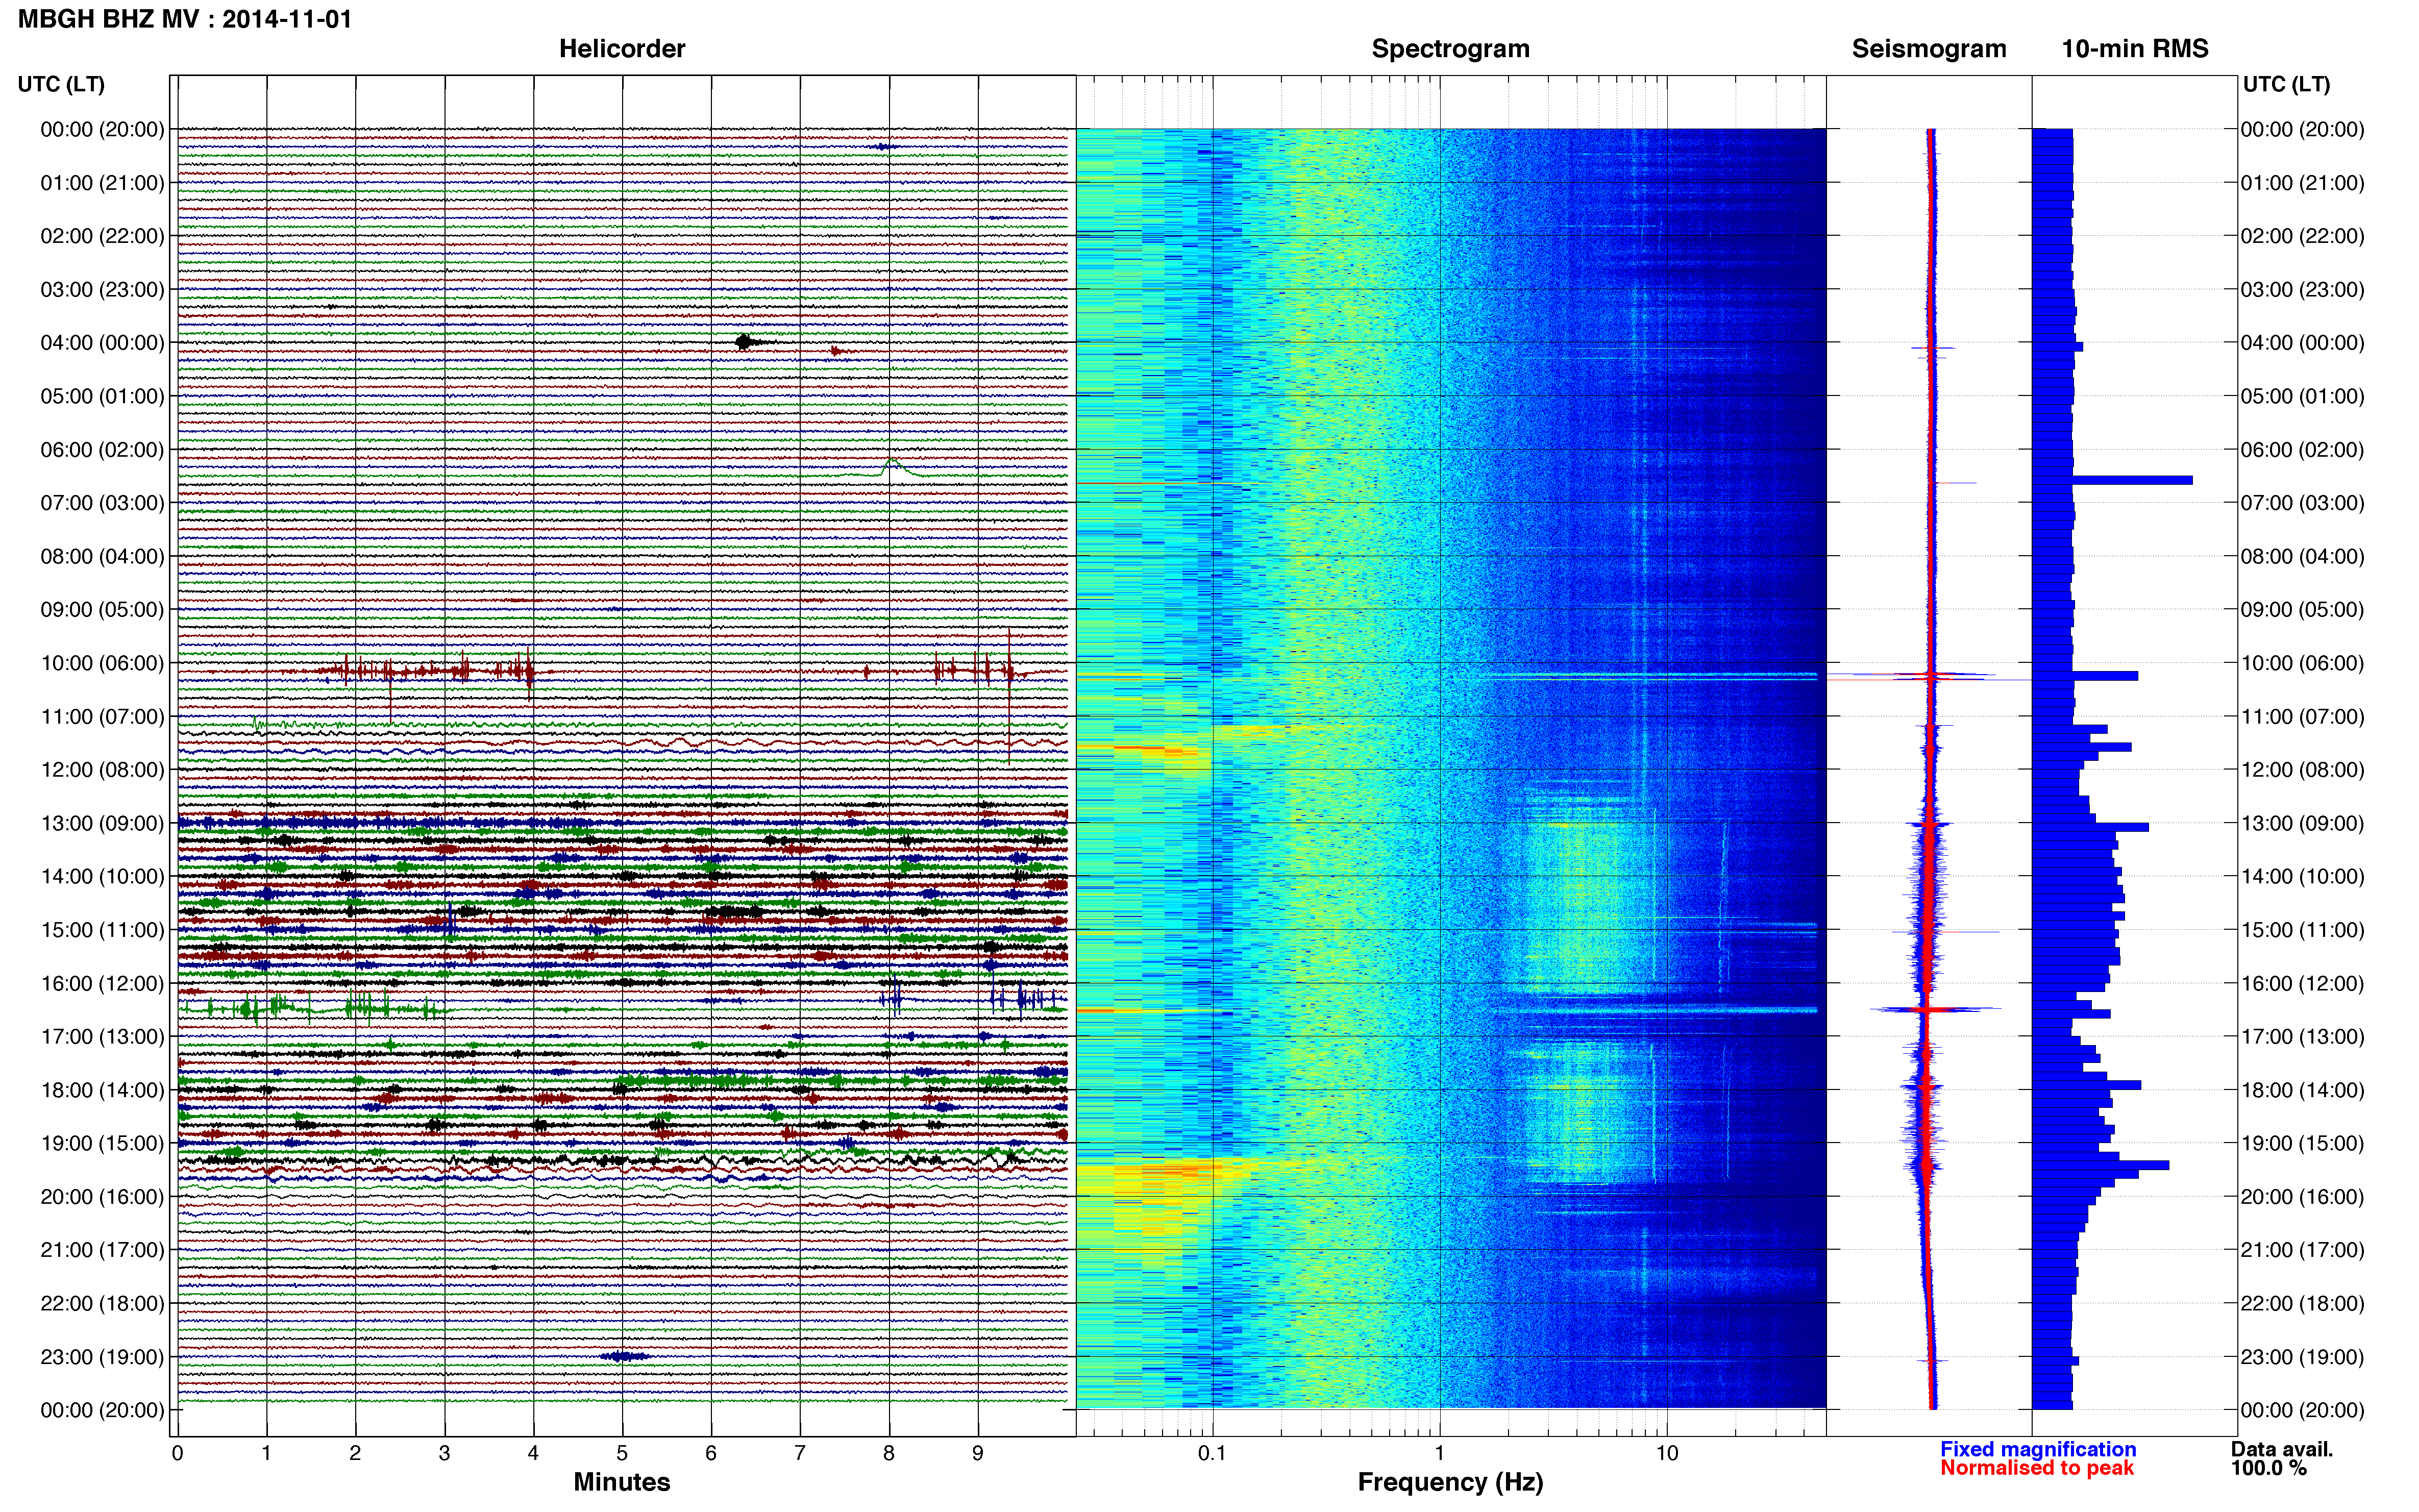
Task: Click the 'Minutes' axis title
Action: click(621, 1482)
